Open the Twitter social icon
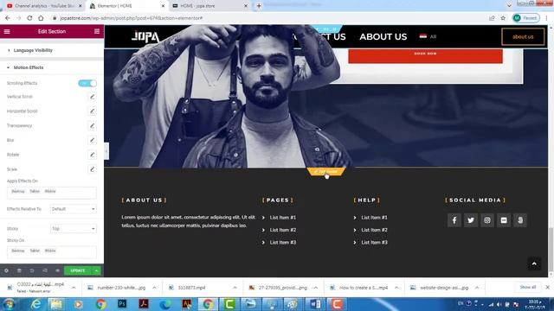 (x=471, y=220)
